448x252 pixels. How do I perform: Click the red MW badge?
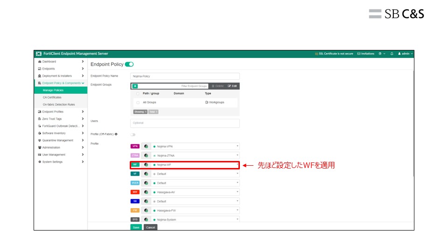point(135,192)
